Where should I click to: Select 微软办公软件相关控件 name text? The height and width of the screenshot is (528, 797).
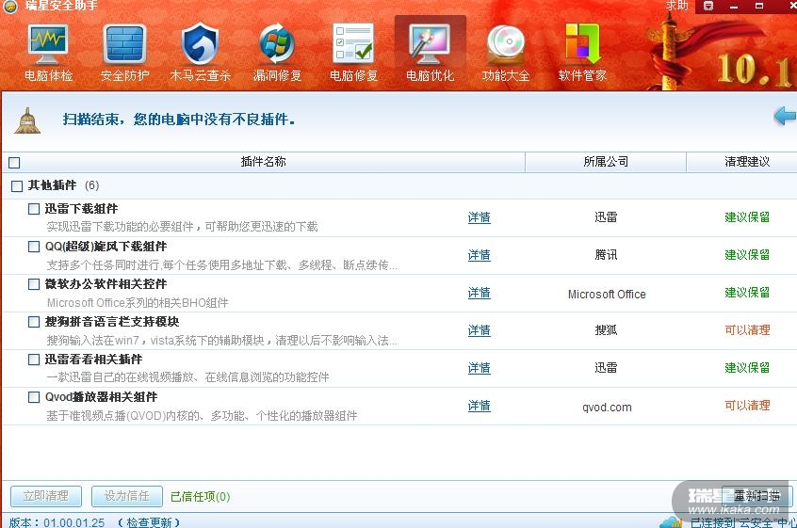pyautogui.click(x=106, y=284)
